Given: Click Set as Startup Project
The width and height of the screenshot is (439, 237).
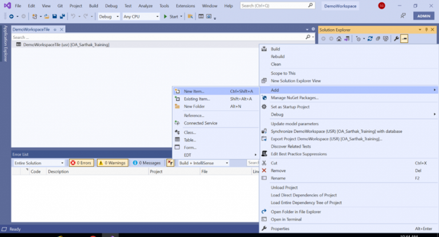Looking at the screenshot, I should [x=349, y=107].
